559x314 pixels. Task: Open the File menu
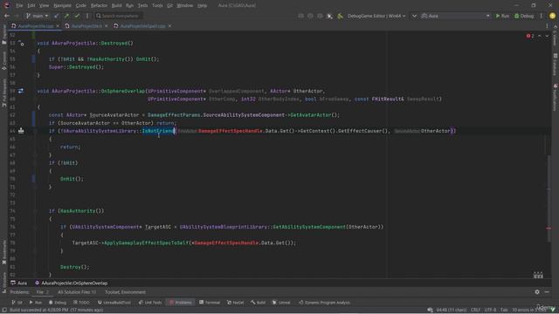(19, 6)
